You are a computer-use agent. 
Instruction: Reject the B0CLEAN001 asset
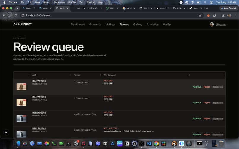(207, 135)
